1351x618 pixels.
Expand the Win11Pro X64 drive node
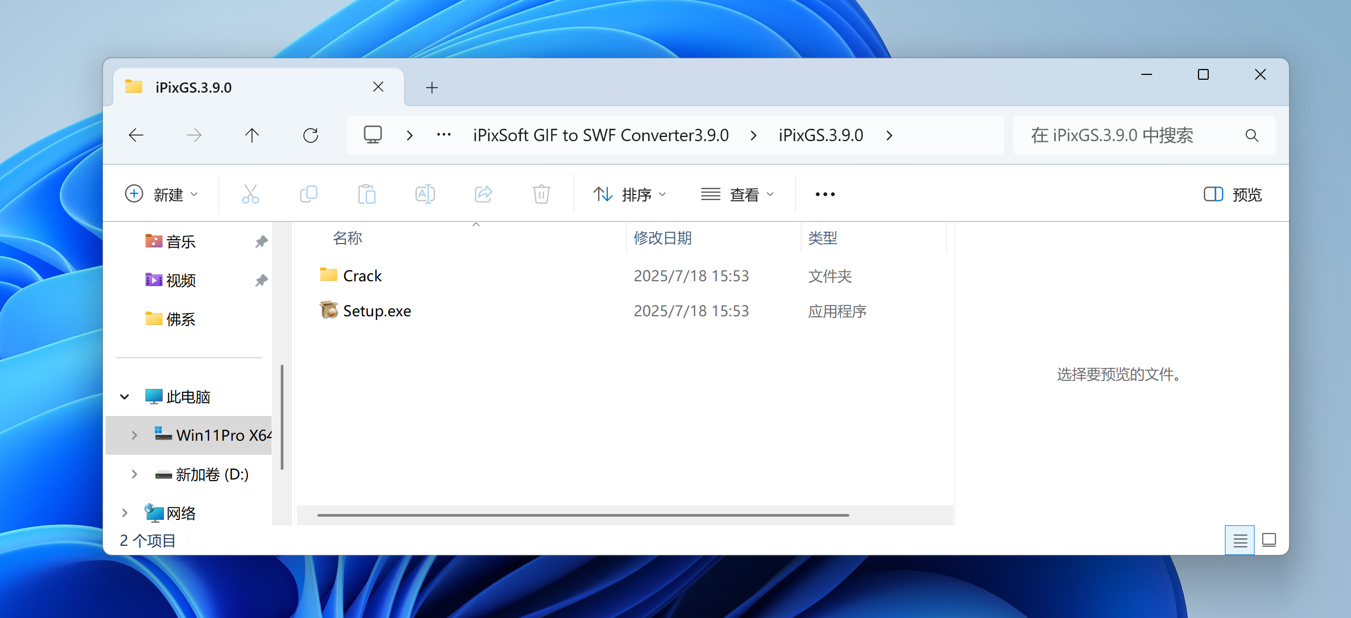tap(134, 435)
